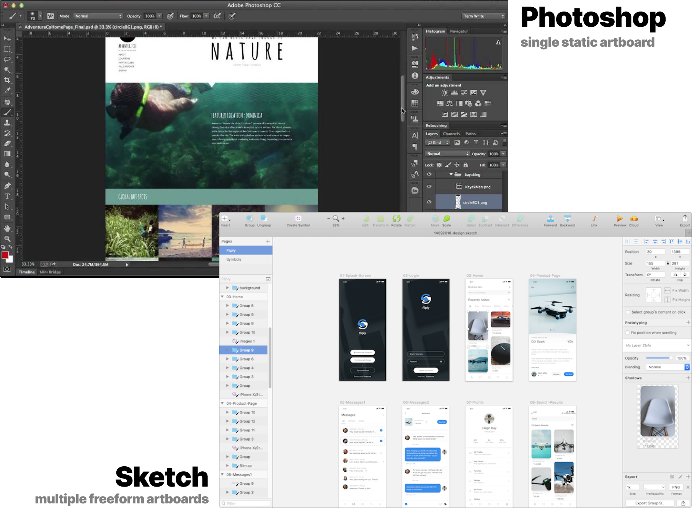
Task: Bring layer Forward in Sketch toolbar
Action: tap(550, 221)
